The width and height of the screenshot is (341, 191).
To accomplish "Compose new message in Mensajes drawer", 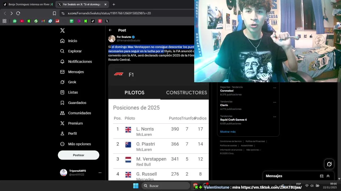I will click(x=322, y=176).
